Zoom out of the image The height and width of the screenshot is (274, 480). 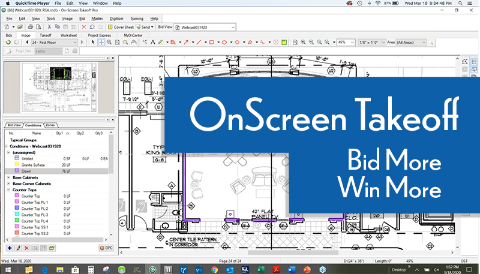tap(311, 42)
